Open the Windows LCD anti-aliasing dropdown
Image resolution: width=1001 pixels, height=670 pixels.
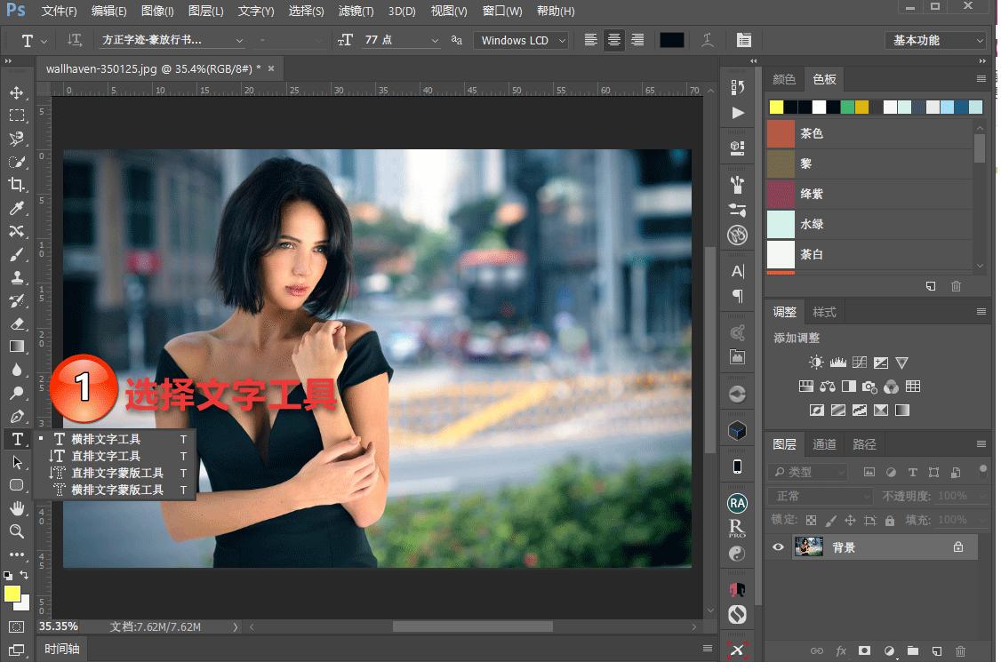tap(520, 40)
